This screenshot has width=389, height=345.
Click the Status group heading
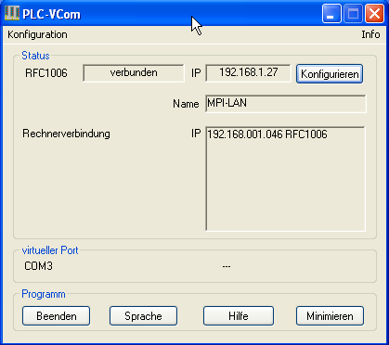point(35,56)
